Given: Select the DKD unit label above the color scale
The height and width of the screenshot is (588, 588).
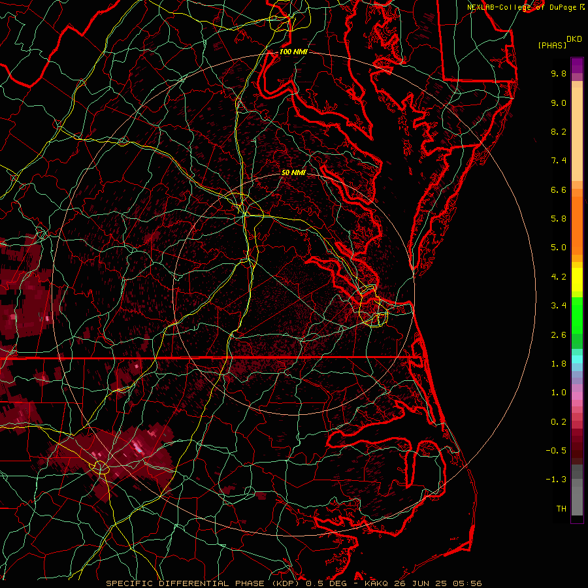Looking at the screenshot, I should [574, 39].
